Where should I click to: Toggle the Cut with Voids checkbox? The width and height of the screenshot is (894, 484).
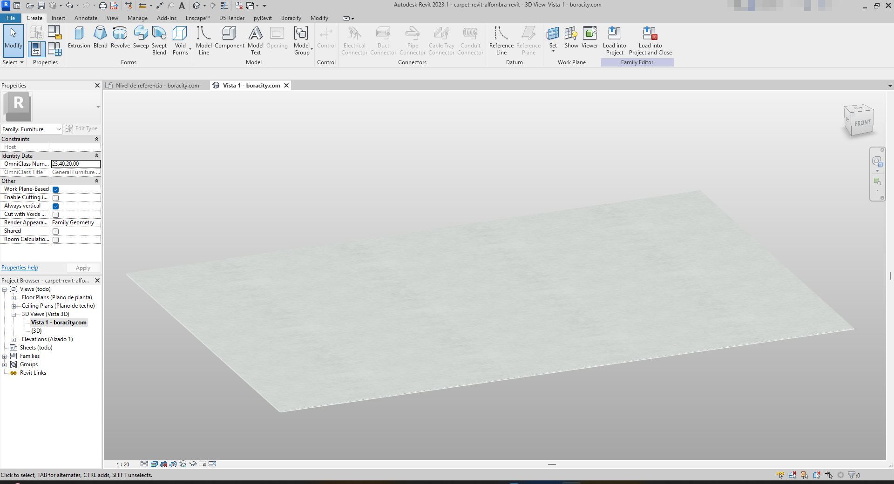pyautogui.click(x=55, y=215)
